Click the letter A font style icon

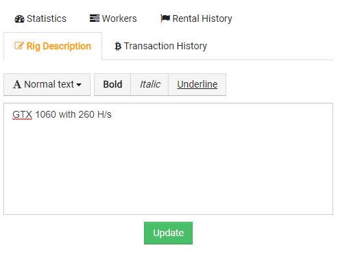click(x=17, y=84)
